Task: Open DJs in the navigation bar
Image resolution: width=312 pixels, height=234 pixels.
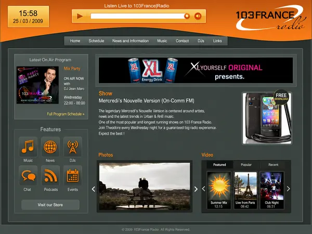Action: click(x=201, y=41)
